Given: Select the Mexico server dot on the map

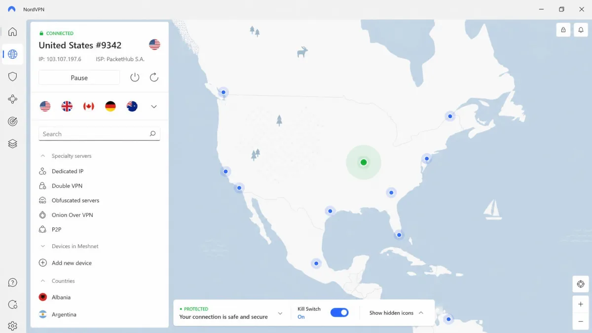Looking at the screenshot, I should pos(316,263).
